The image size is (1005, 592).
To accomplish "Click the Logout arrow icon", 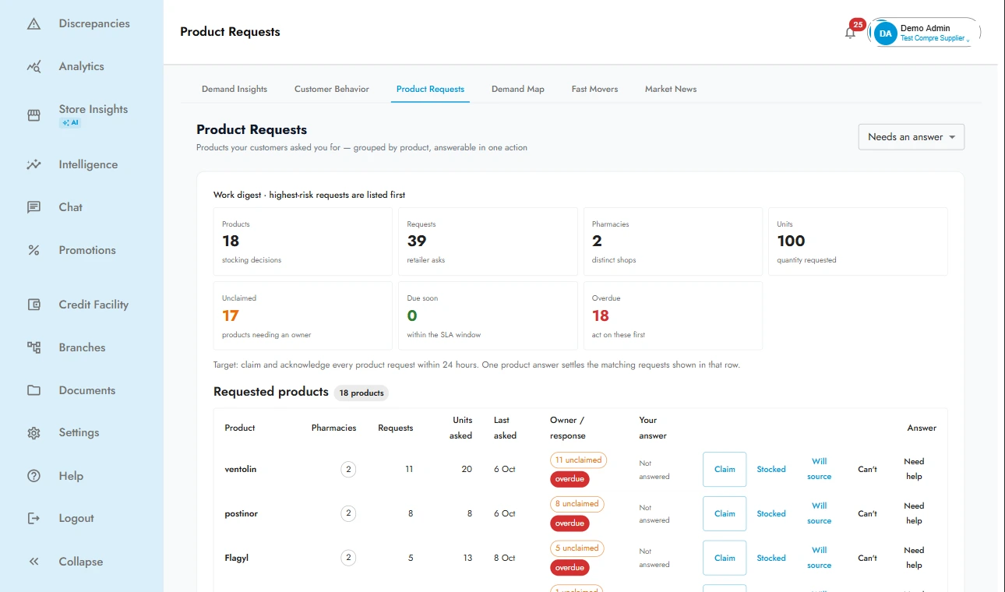I will click(33, 519).
